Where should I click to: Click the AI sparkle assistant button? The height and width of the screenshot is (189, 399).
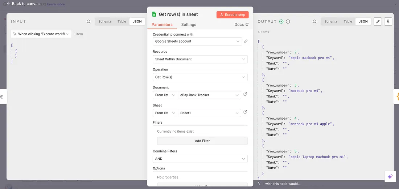390,176
